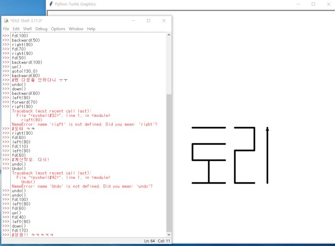Close the IDLE Shell window

click(x=164, y=21)
